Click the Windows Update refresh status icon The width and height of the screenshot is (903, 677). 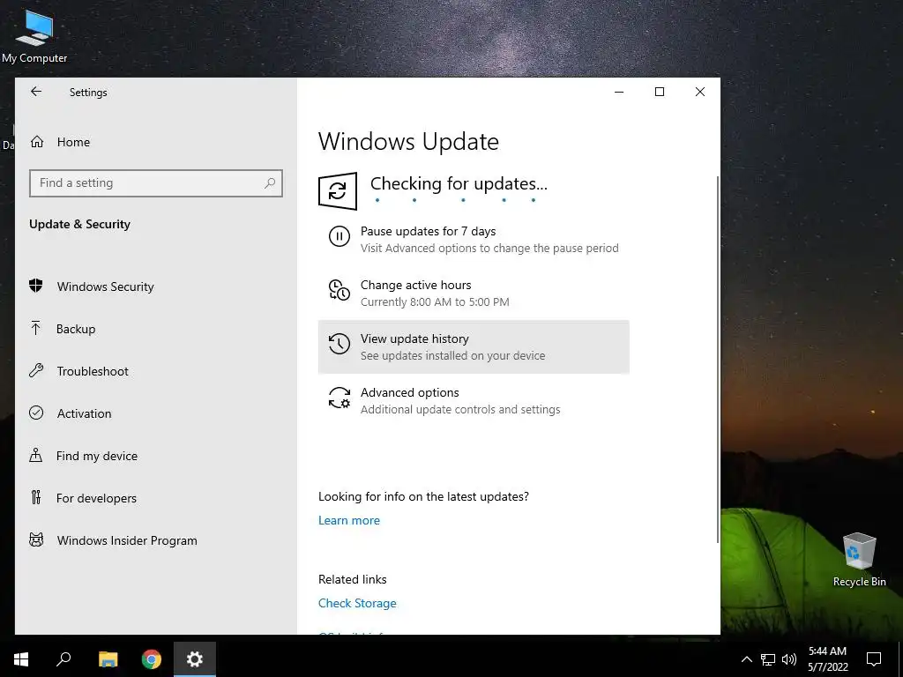point(338,191)
